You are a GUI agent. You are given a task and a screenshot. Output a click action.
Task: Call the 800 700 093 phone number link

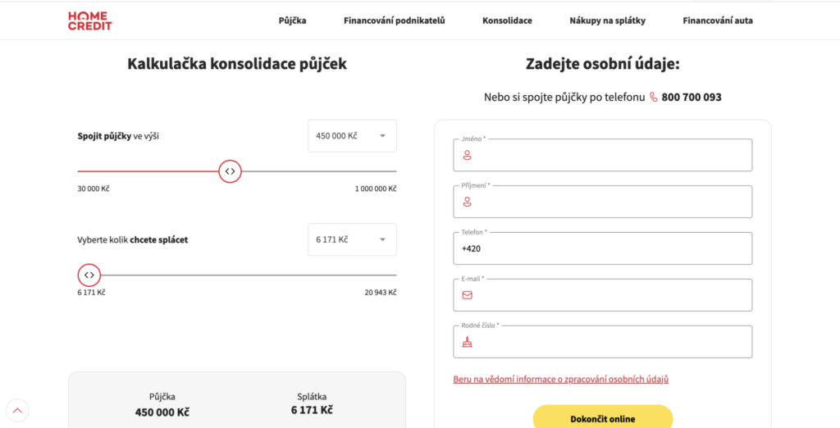691,97
